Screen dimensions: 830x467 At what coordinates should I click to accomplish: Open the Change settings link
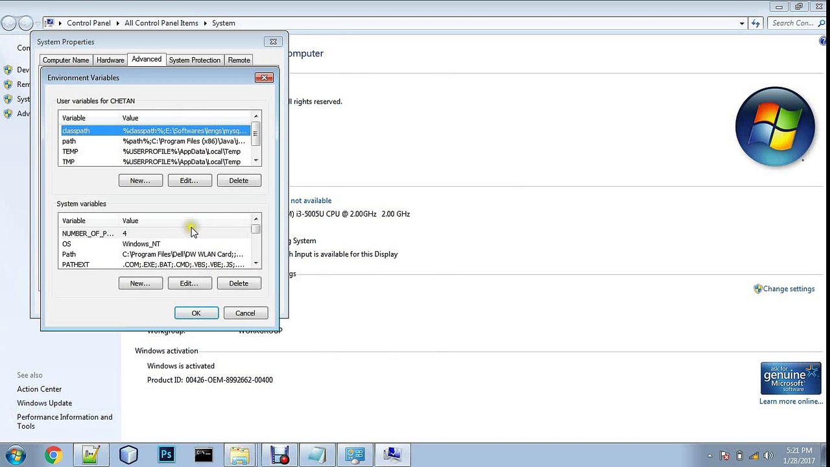pos(788,289)
